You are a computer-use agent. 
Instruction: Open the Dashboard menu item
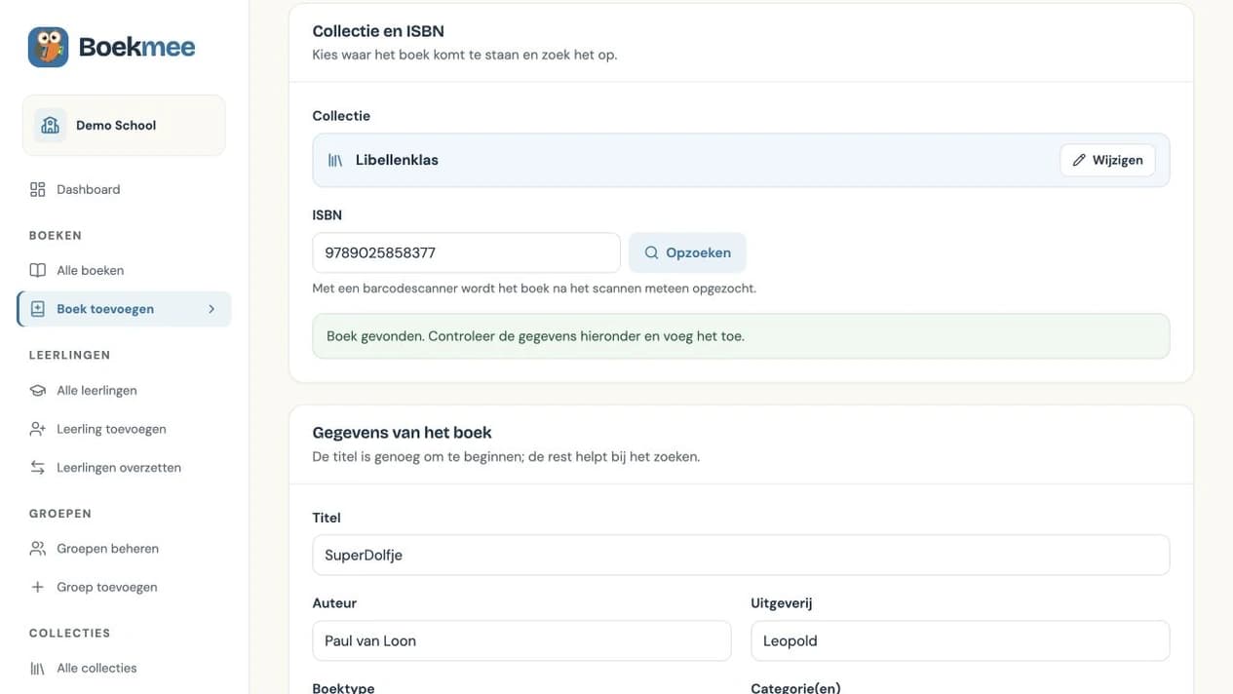coord(124,189)
